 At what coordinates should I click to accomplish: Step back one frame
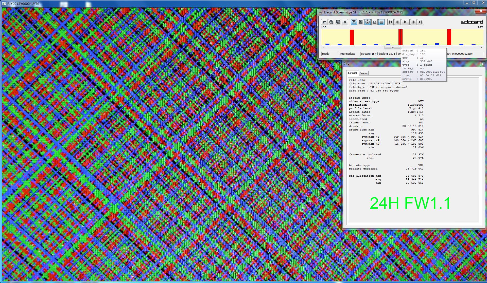[x=397, y=22]
